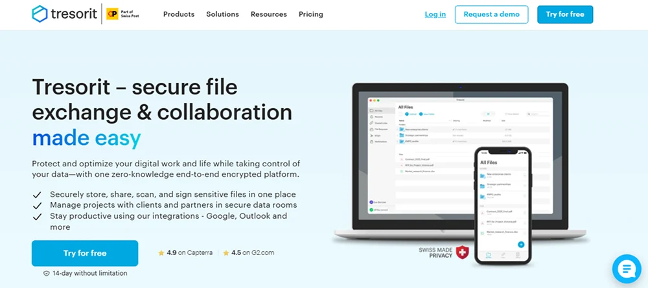
Task: Open the live chat bubble
Action: (627, 269)
